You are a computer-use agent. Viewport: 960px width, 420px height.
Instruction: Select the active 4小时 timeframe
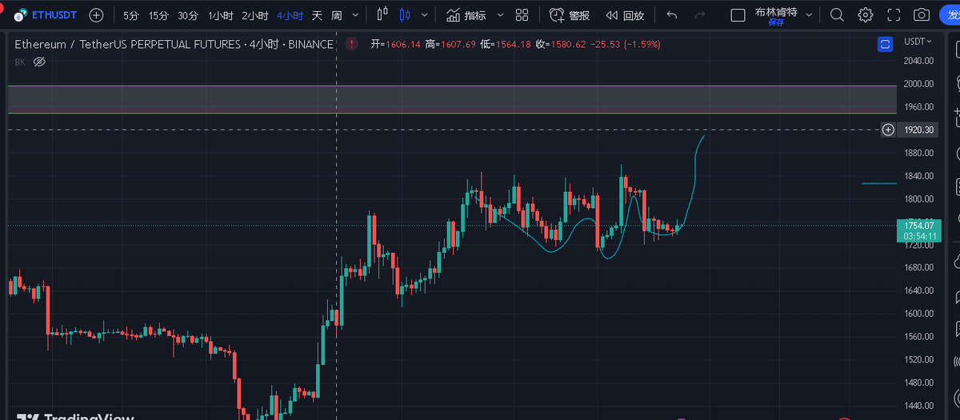click(x=290, y=15)
